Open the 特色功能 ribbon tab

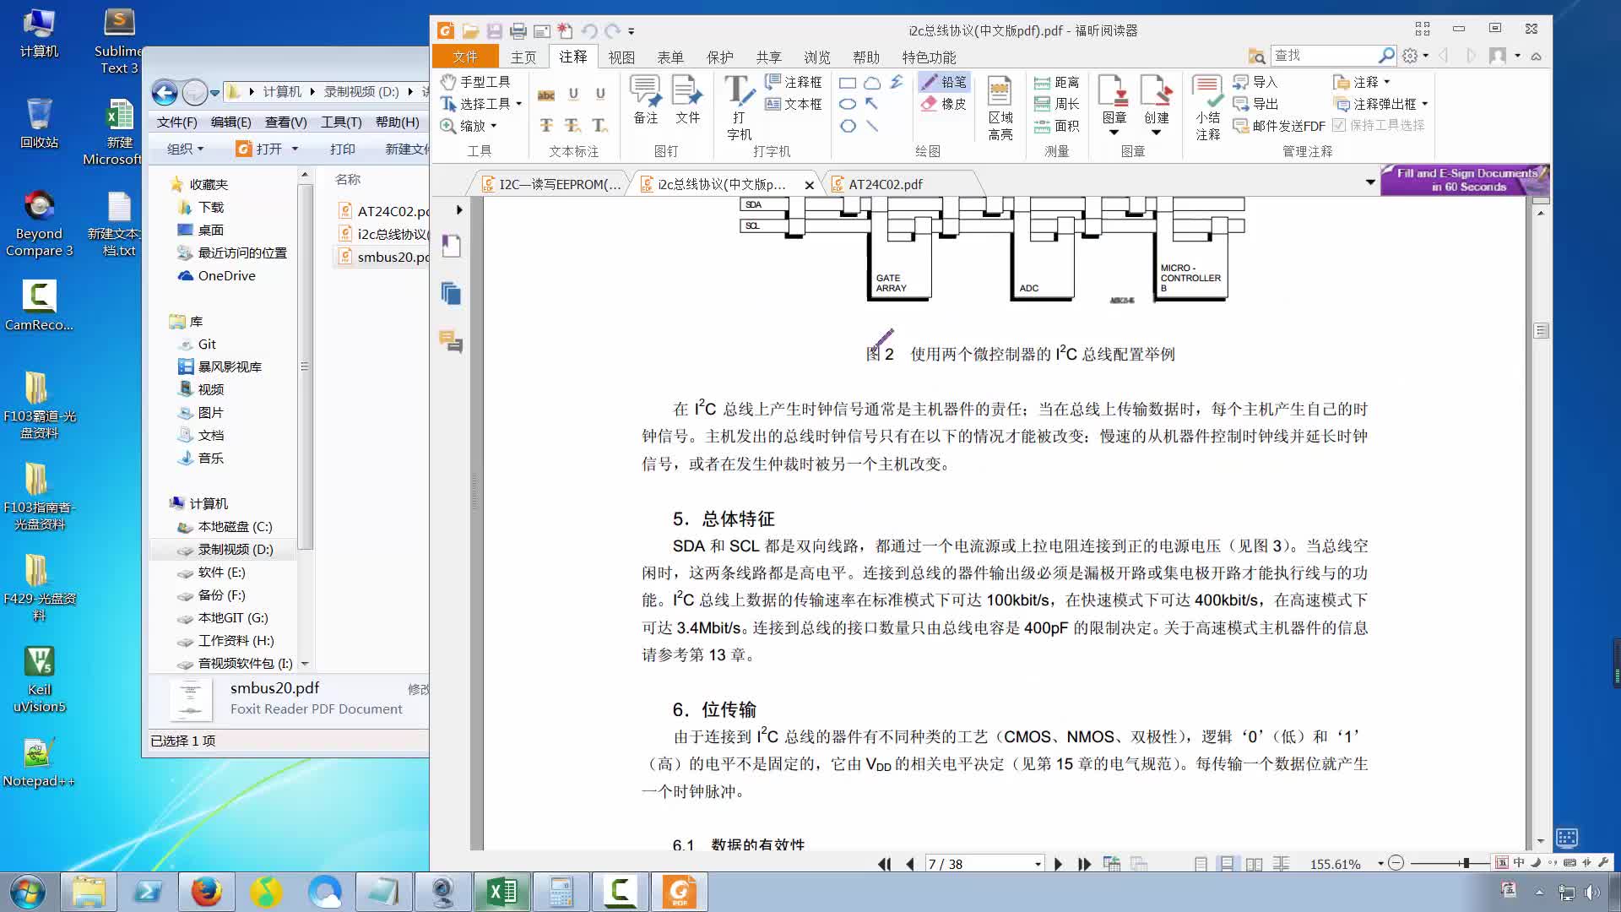(x=929, y=56)
